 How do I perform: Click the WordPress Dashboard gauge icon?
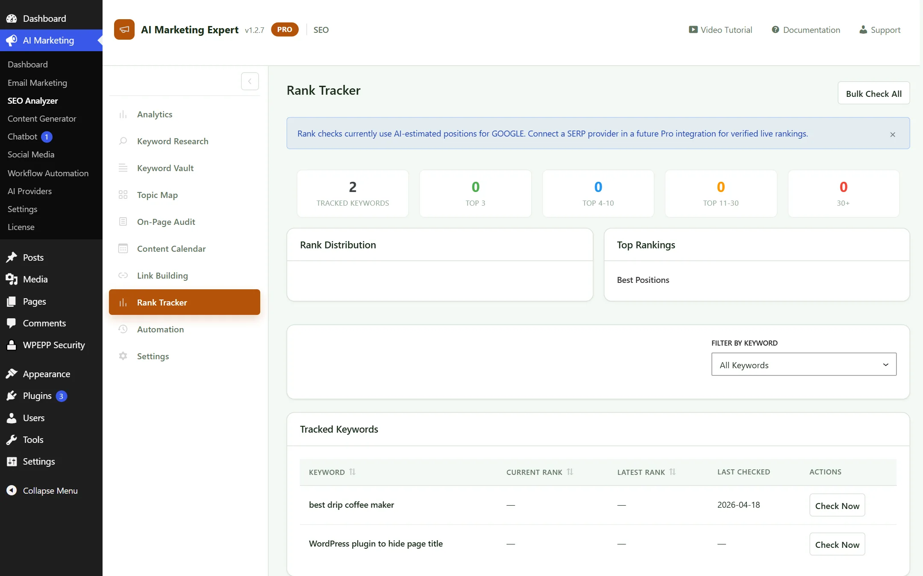[x=12, y=18]
